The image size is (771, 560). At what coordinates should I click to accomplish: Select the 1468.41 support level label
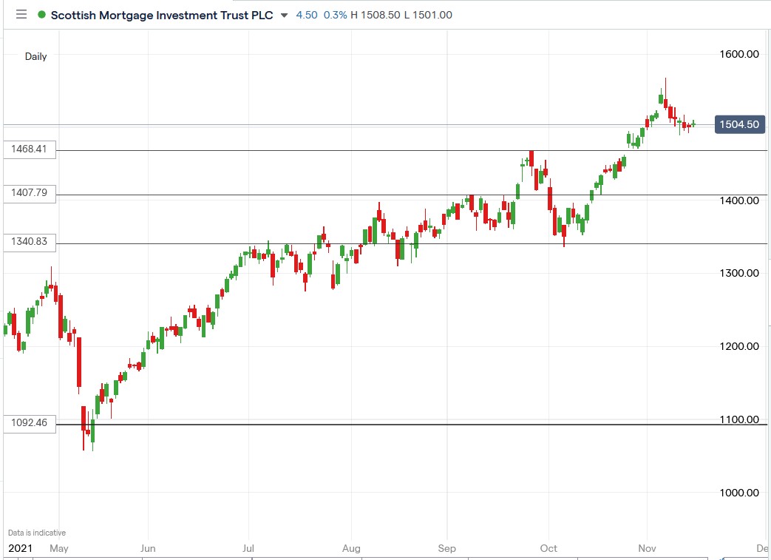pyautogui.click(x=30, y=149)
